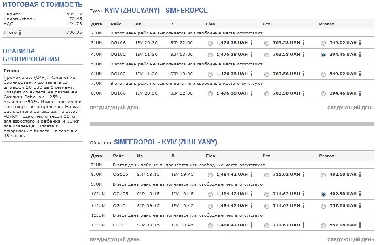Open info icon for outbound 8JUN Flex fare
Viewport: 378px width, 245px height.
coord(251,93)
